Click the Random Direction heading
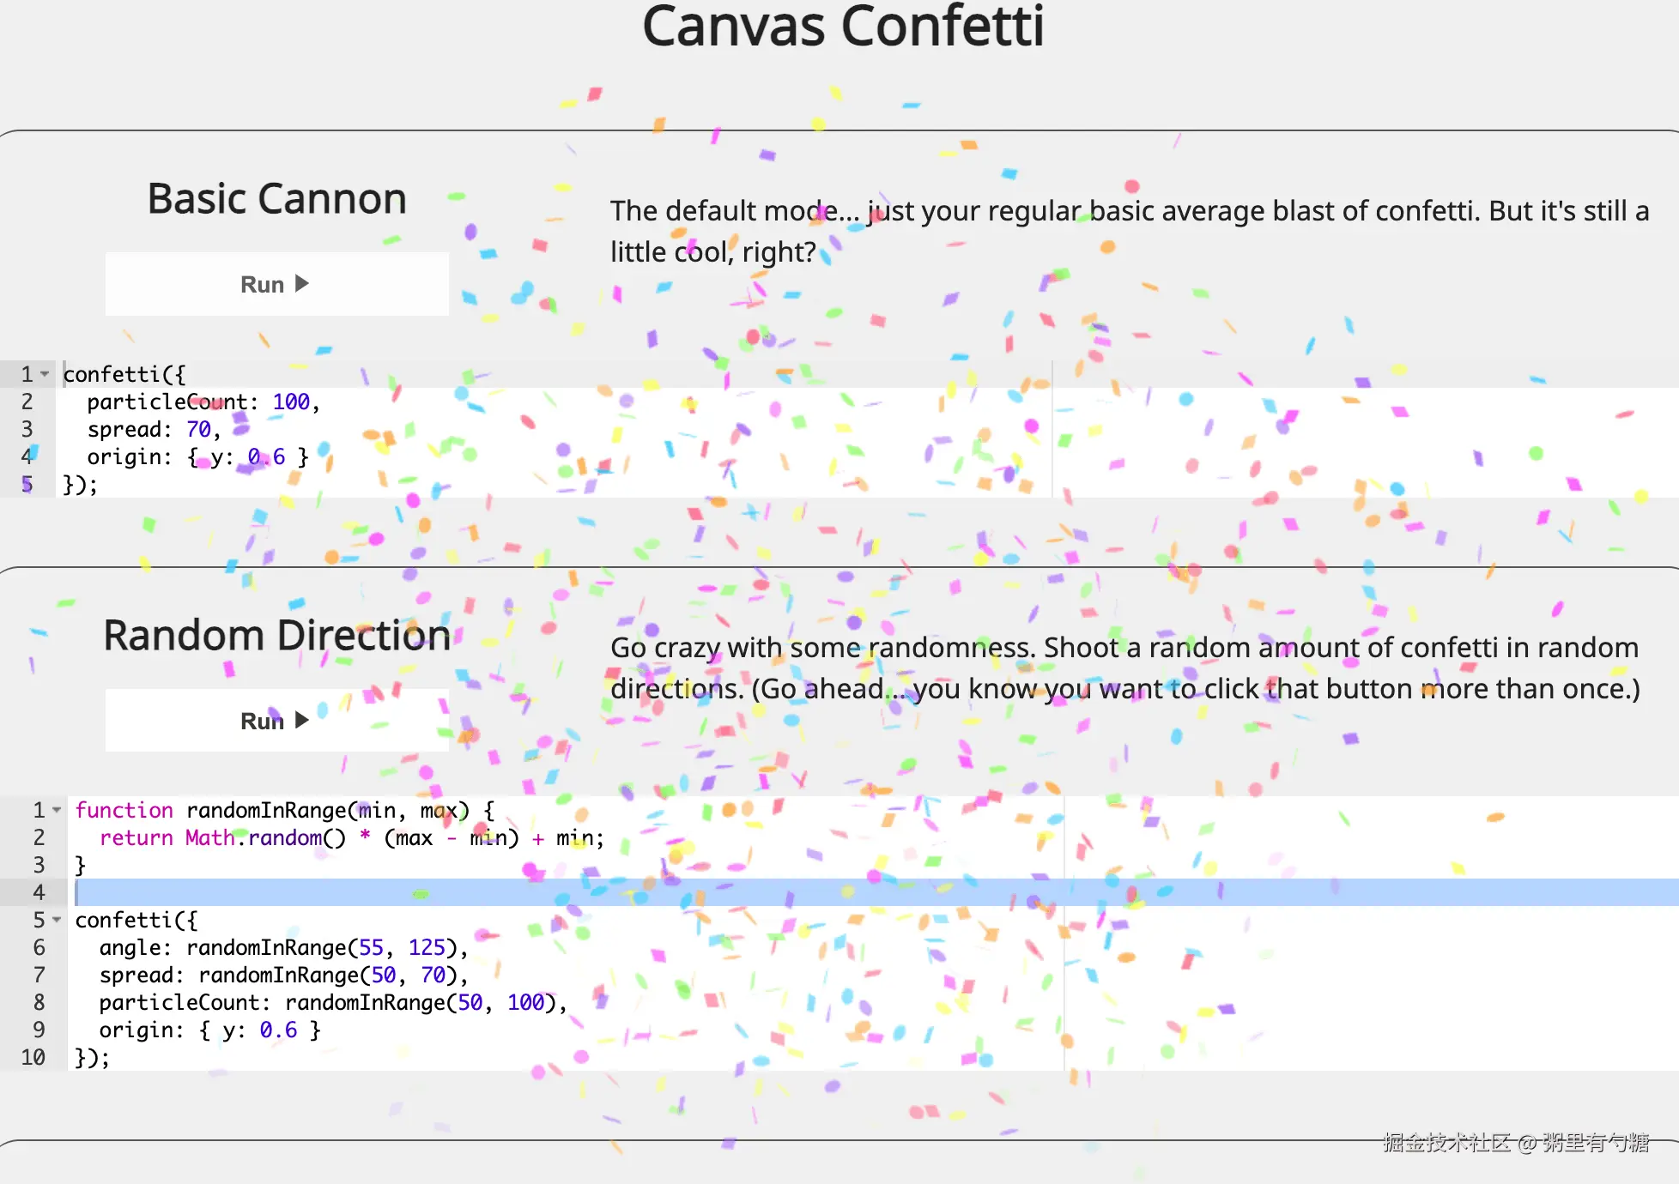Viewport: 1679px width, 1184px height. click(276, 636)
